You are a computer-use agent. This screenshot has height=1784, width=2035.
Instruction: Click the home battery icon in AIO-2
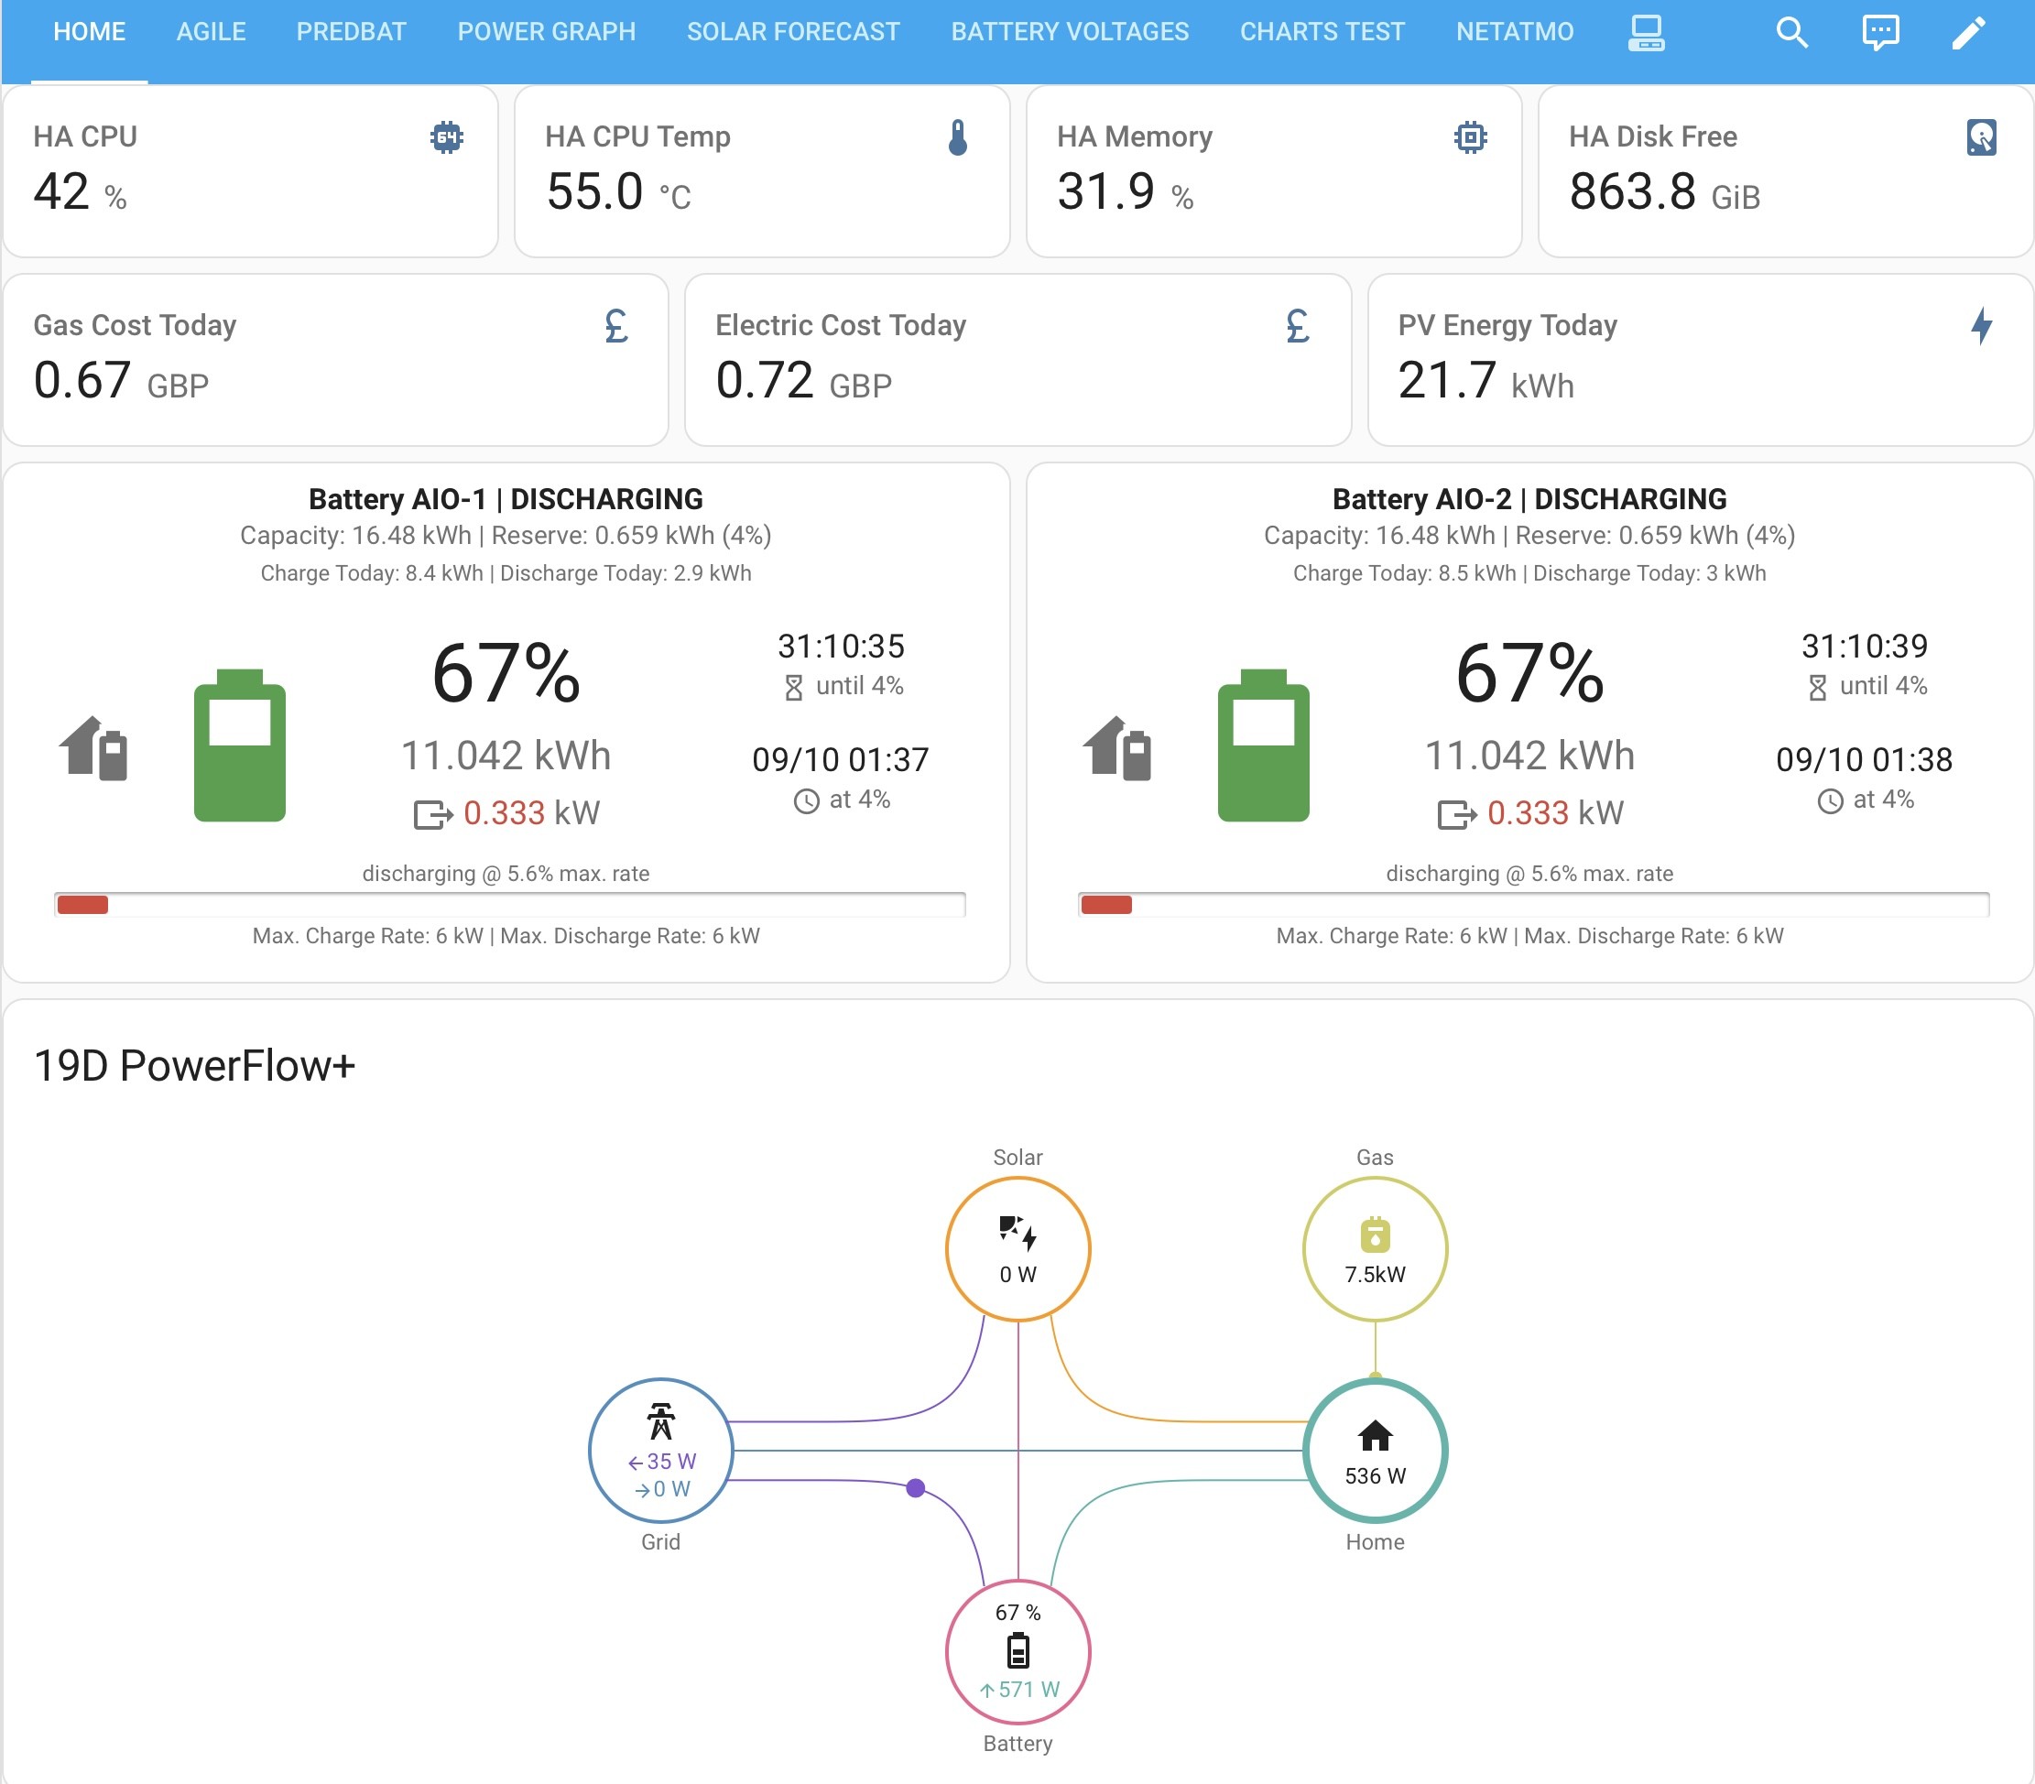pyautogui.click(x=1117, y=747)
